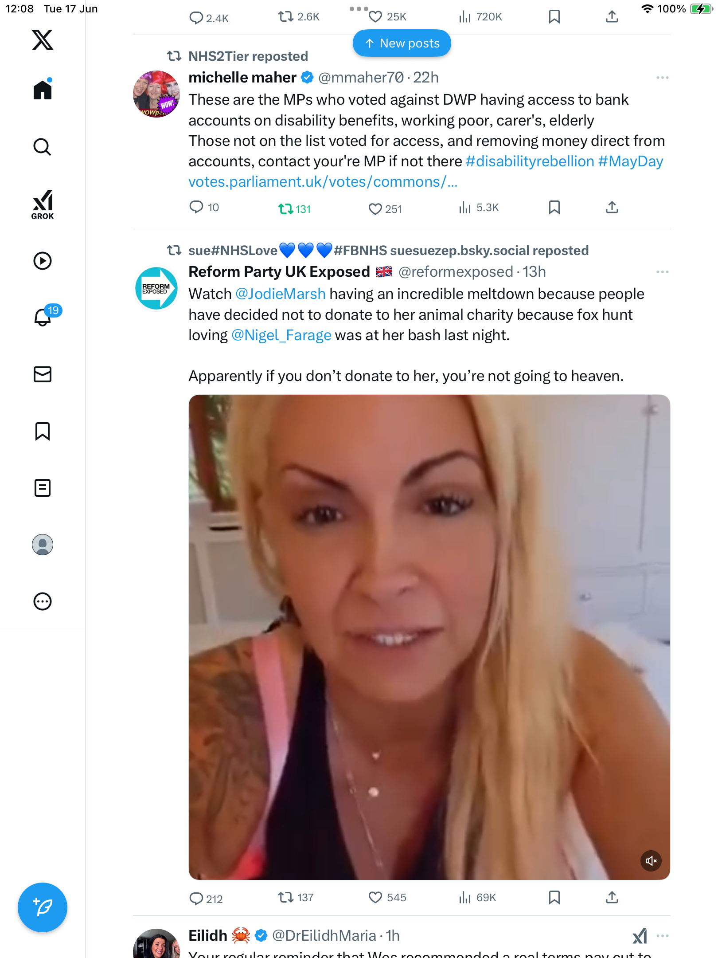Unmute the Jodie Marsh video
Viewport: 718px width, 958px height.
pyautogui.click(x=651, y=861)
